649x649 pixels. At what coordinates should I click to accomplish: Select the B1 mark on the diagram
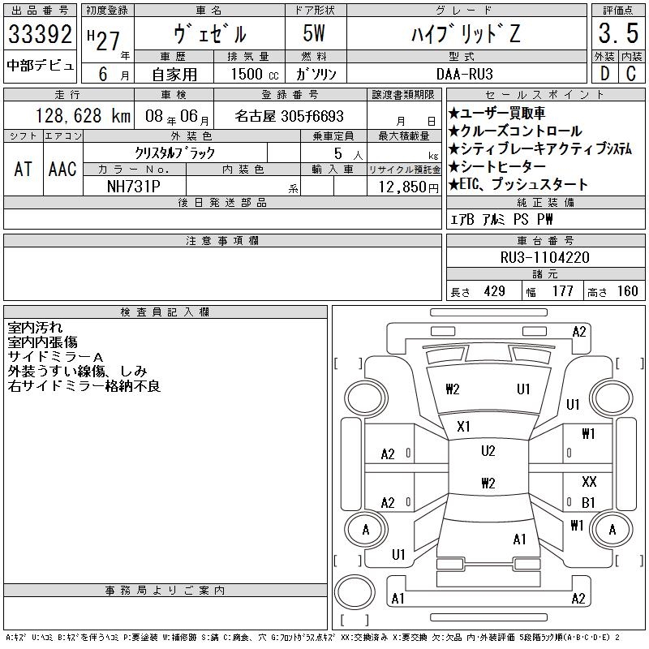pyautogui.click(x=588, y=502)
